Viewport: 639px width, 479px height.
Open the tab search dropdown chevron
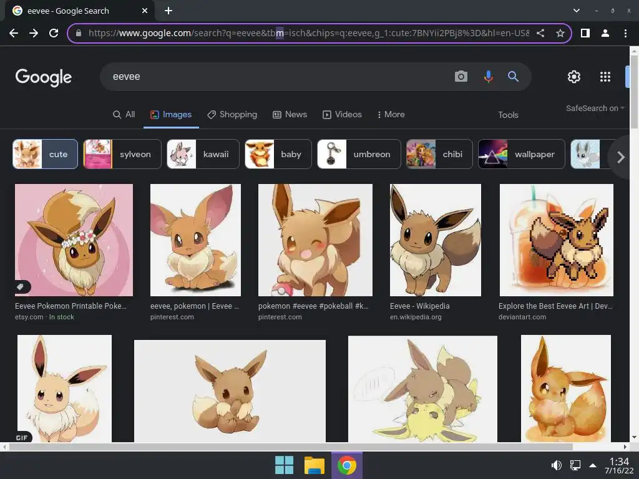click(576, 11)
